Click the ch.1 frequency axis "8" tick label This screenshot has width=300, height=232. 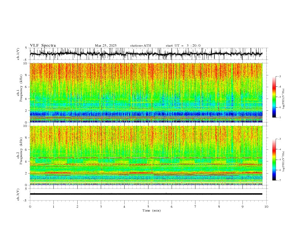click(27, 75)
